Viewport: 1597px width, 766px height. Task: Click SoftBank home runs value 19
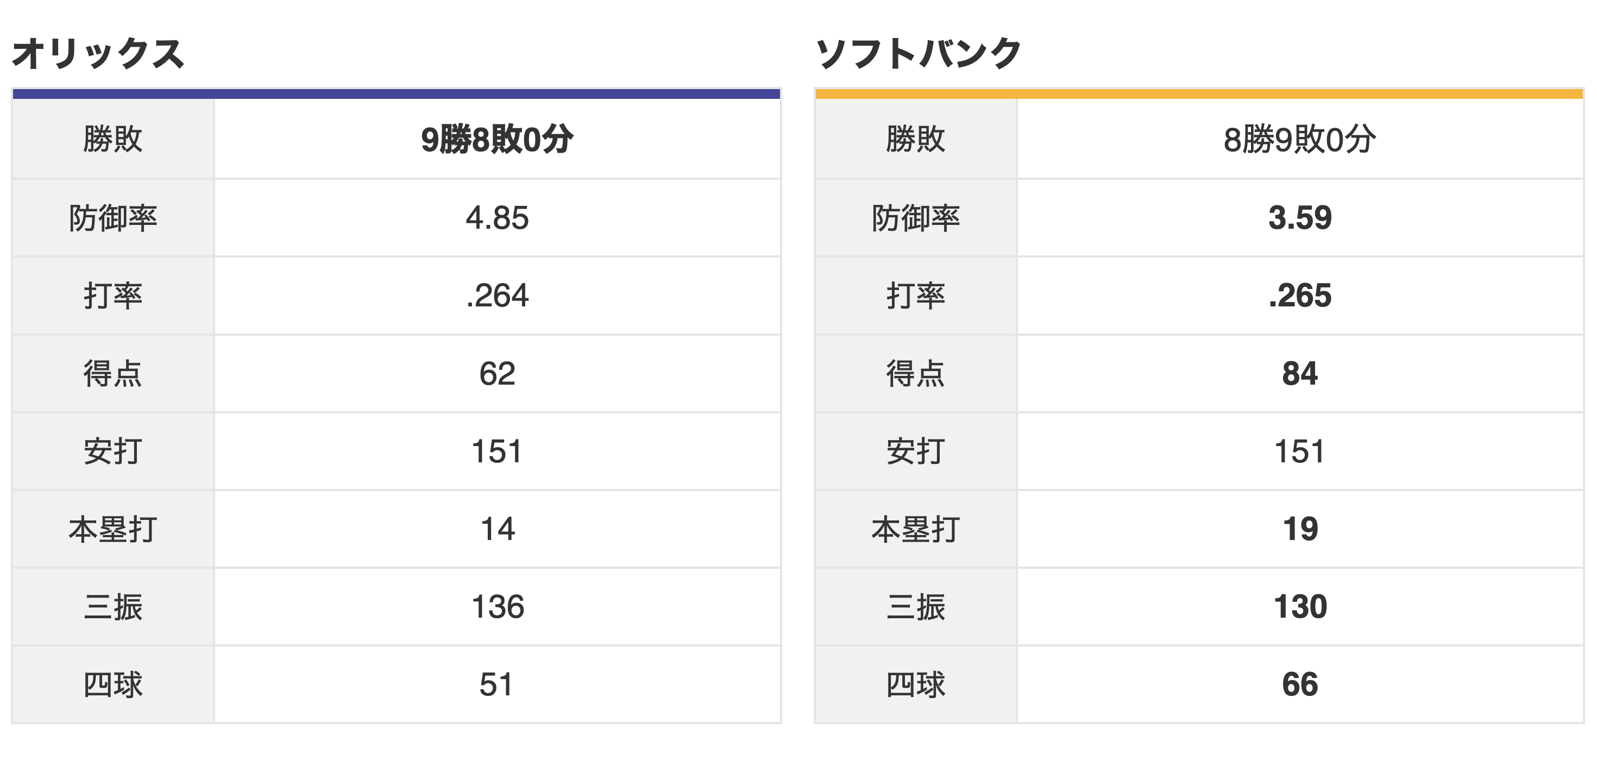click(x=1300, y=529)
